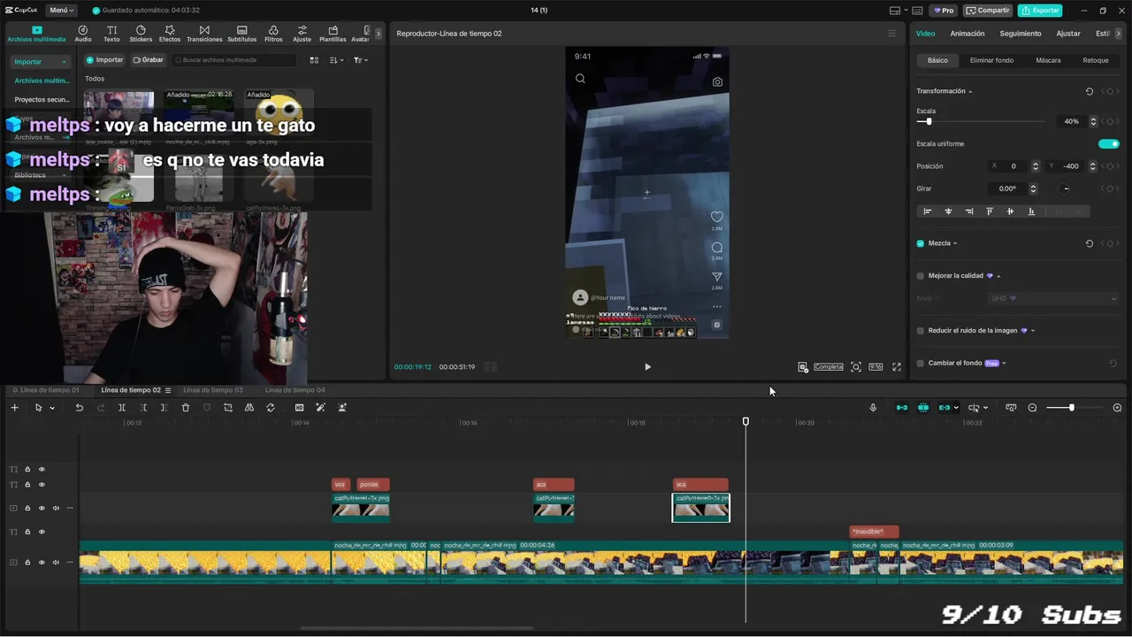The image size is (1132, 637).
Task: Open fullscreen preview icon in player
Action: [x=897, y=367]
